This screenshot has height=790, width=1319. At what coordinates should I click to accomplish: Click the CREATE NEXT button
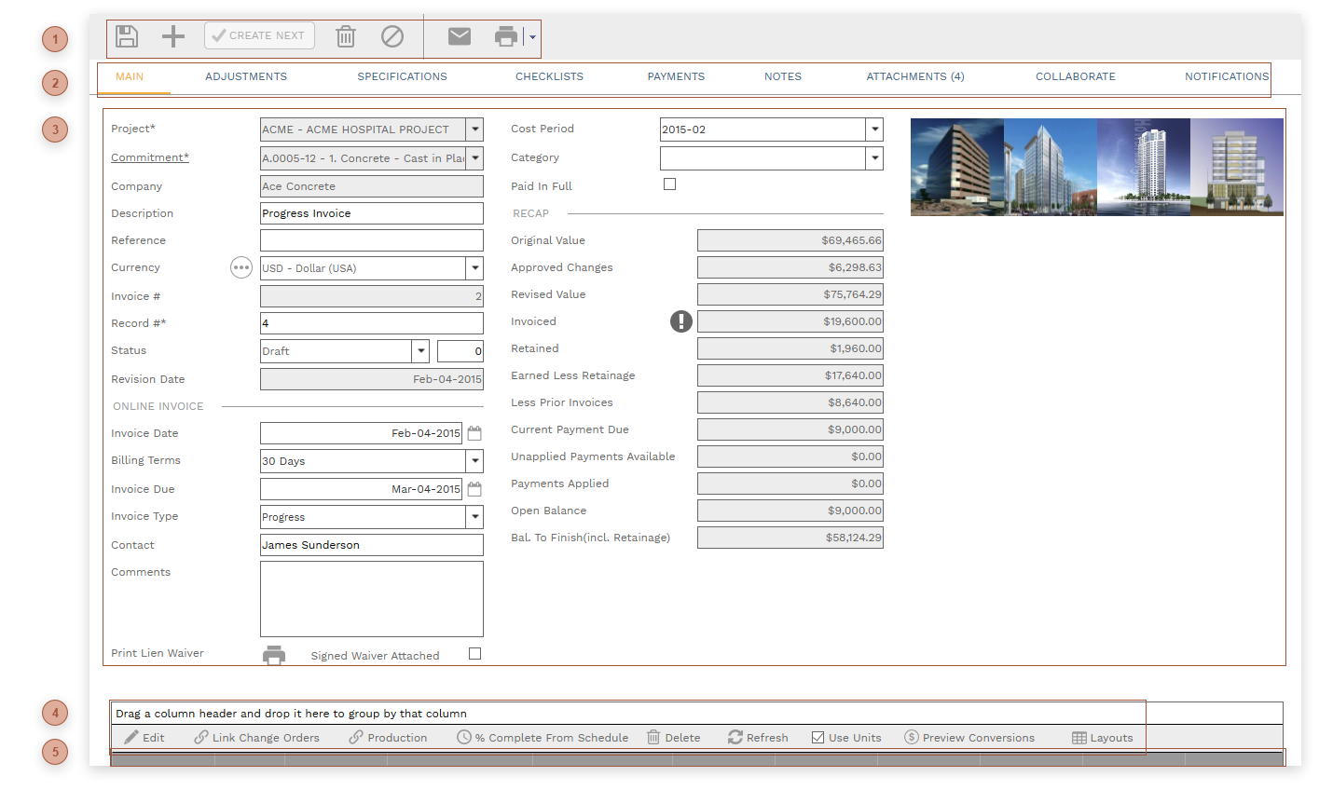coord(259,35)
